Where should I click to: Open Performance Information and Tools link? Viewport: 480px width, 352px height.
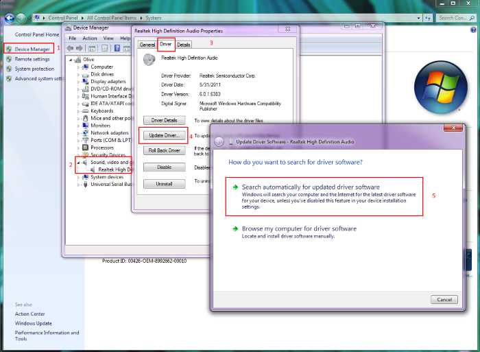tap(47, 336)
